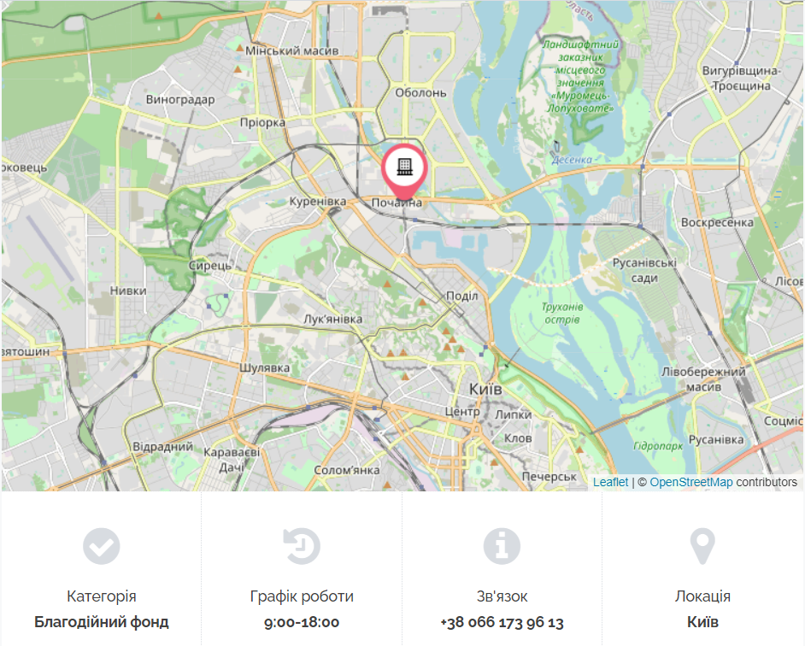
Task: Select the Благодійний фонд category text
Action: point(102,622)
